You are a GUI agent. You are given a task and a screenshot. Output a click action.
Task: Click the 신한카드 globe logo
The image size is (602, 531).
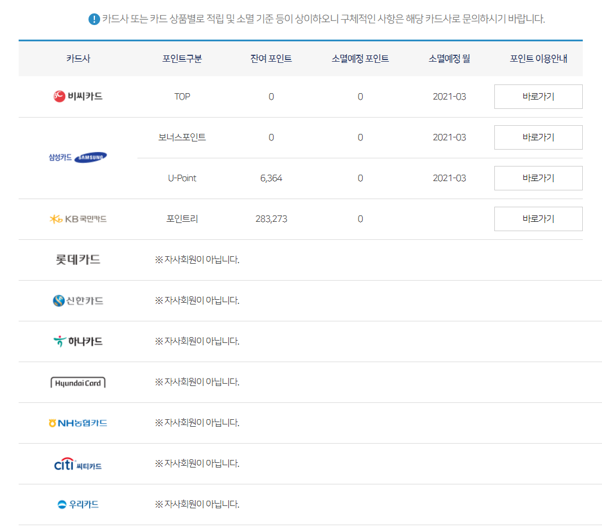[x=77, y=300]
